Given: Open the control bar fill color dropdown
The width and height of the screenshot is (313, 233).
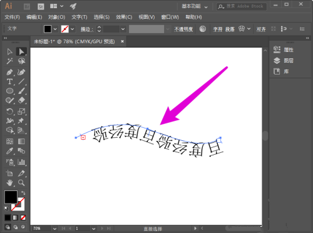Looking at the screenshot, I should click(x=55, y=29).
